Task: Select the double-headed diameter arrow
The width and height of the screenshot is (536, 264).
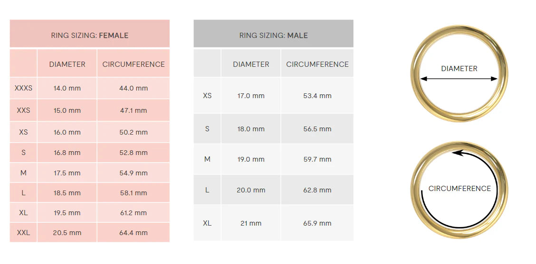Action: [459, 79]
